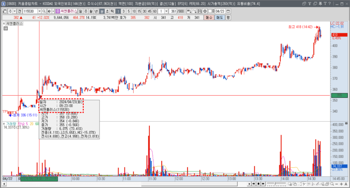350x188 pixels.
Task: Switch to 일 (daily) chart period
Action: [x=80, y=11]
